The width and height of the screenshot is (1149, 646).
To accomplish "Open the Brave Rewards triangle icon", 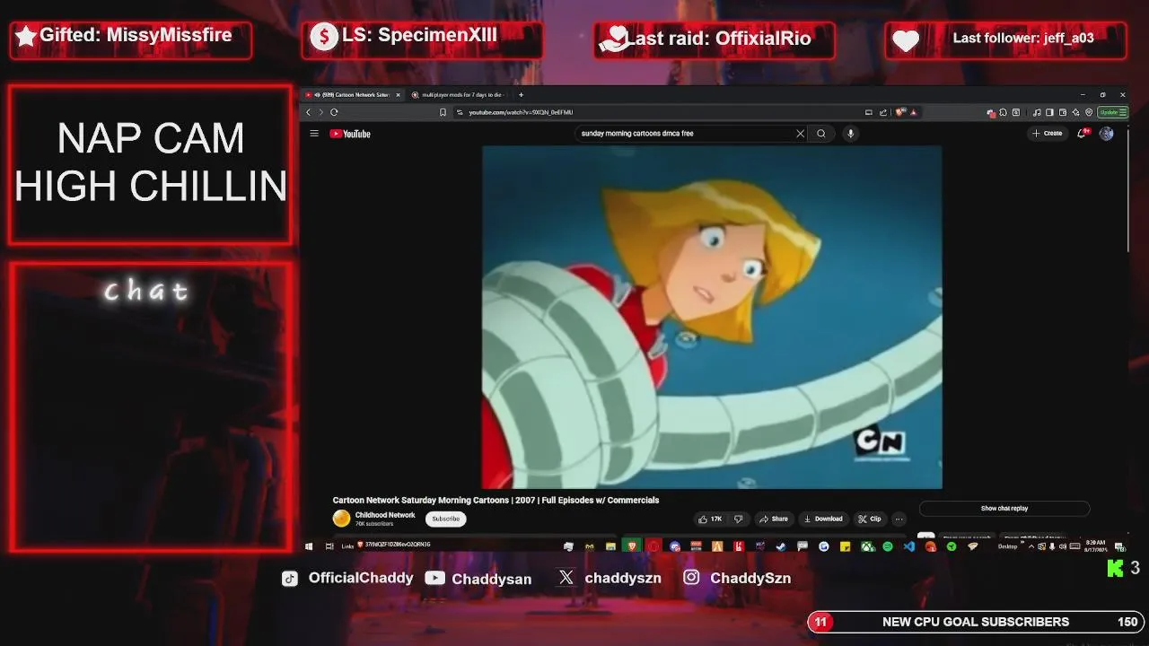I will tap(913, 112).
